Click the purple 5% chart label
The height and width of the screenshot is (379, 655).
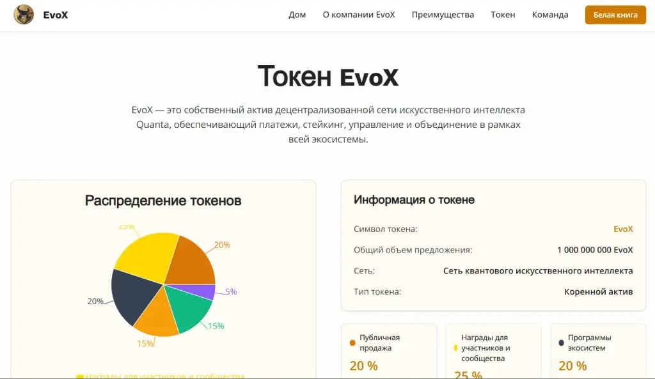(231, 292)
